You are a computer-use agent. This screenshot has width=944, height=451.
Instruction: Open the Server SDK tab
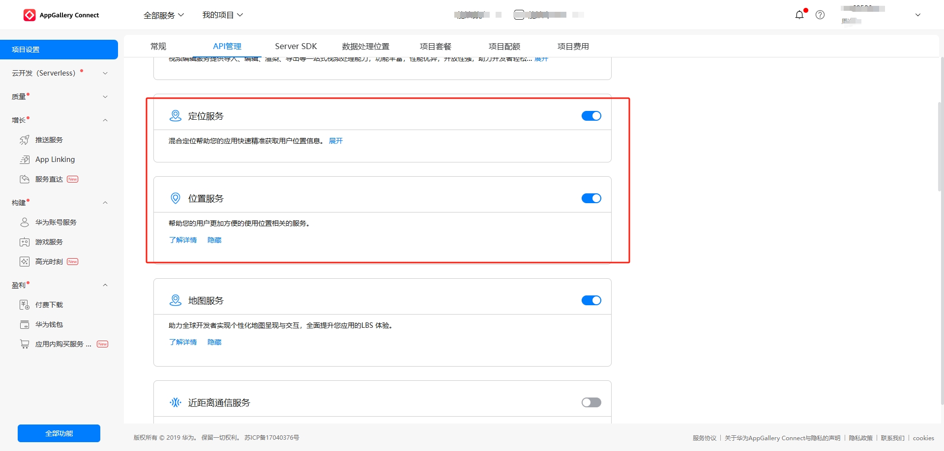click(x=296, y=46)
